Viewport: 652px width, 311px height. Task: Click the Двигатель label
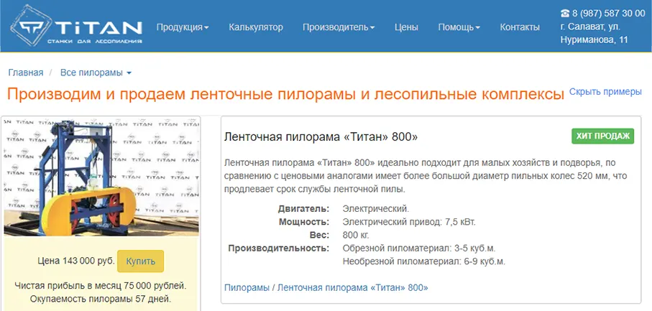pos(304,208)
